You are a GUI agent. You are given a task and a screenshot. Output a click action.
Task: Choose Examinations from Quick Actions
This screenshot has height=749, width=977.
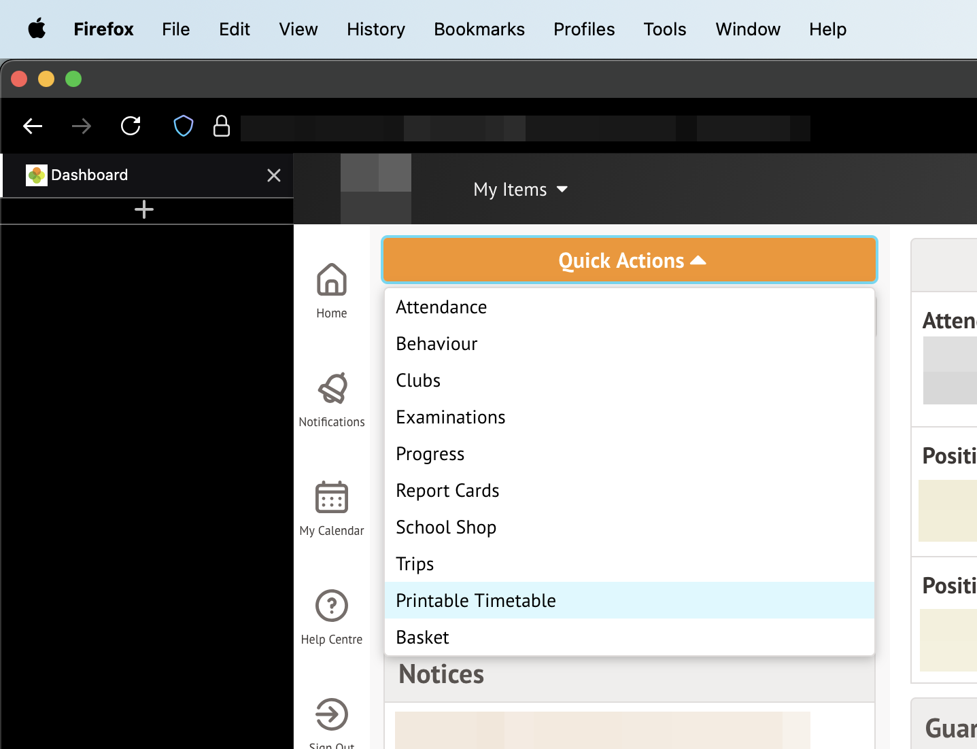(630, 417)
